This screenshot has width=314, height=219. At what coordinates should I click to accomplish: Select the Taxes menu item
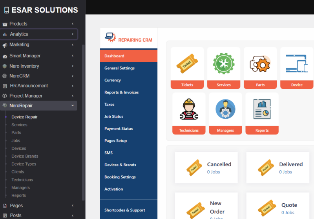click(x=129, y=104)
